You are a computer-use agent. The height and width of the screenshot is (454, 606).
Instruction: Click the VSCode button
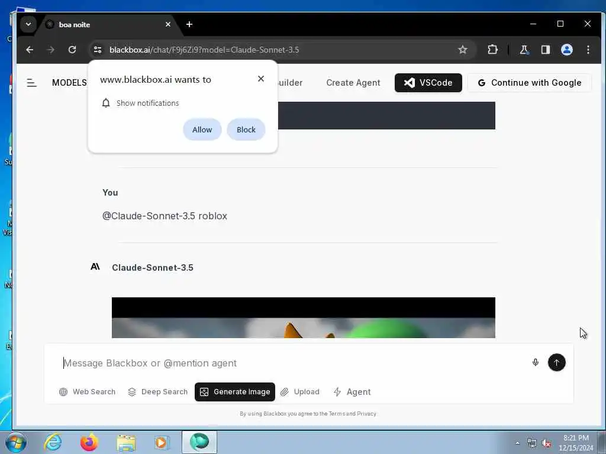click(x=428, y=83)
